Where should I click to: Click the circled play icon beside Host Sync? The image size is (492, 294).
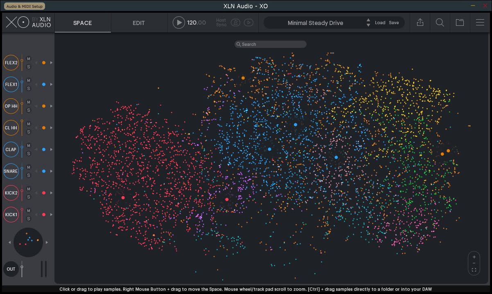pos(248,23)
